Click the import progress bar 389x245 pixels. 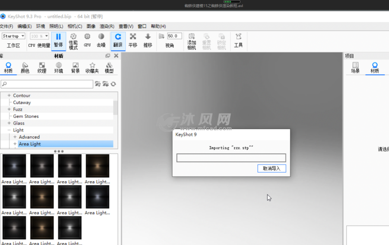[231, 157]
